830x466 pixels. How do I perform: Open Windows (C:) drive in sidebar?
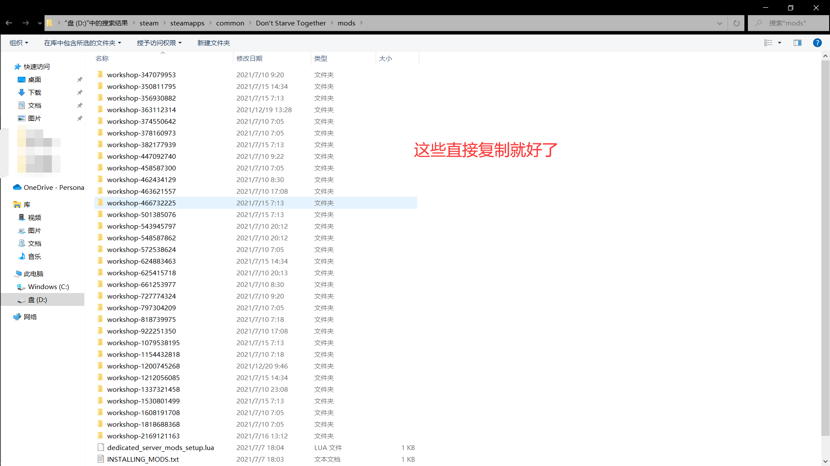(48, 287)
